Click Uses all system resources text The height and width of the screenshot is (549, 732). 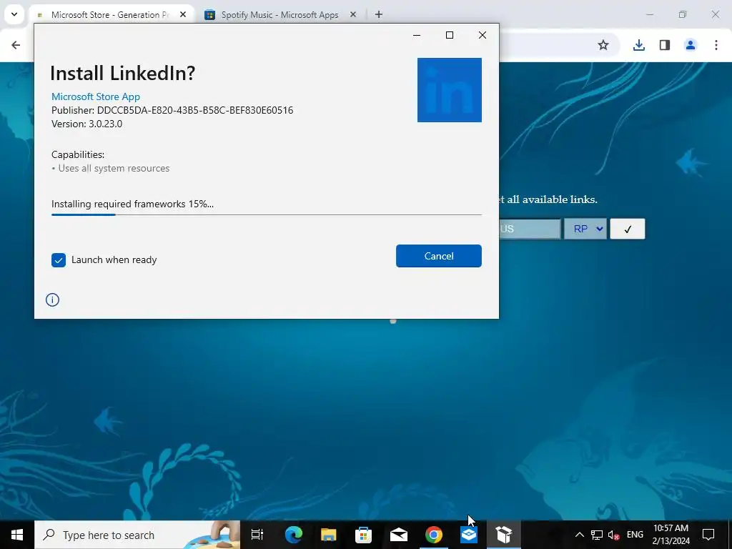coord(114,168)
